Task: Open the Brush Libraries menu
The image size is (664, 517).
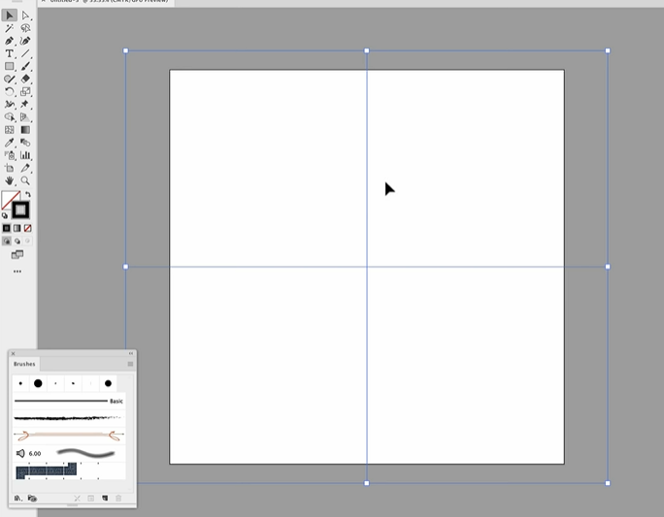Action: [x=17, y=499]
